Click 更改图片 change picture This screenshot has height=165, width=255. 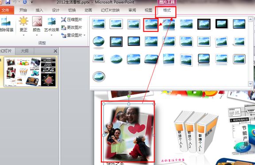[x=72, y=27]
